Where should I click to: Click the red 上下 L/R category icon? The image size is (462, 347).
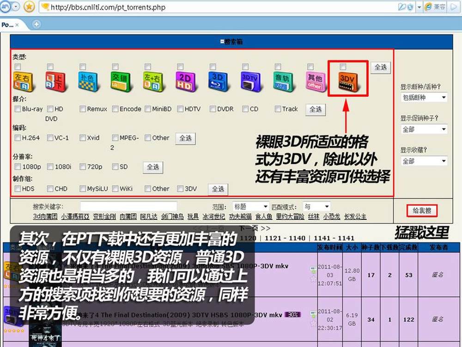coord(55,82)
